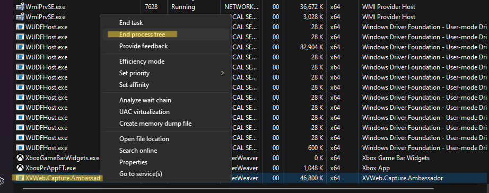Choose Set affinity option
The image size is (489, 193).
click(x=134, y=85)
